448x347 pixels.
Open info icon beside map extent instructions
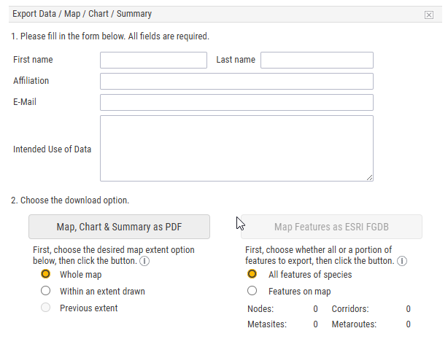(x=144, y=261)
